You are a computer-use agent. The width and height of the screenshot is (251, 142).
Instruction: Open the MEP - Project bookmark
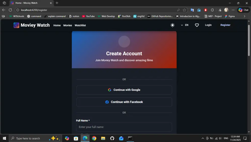coord(213,16)
